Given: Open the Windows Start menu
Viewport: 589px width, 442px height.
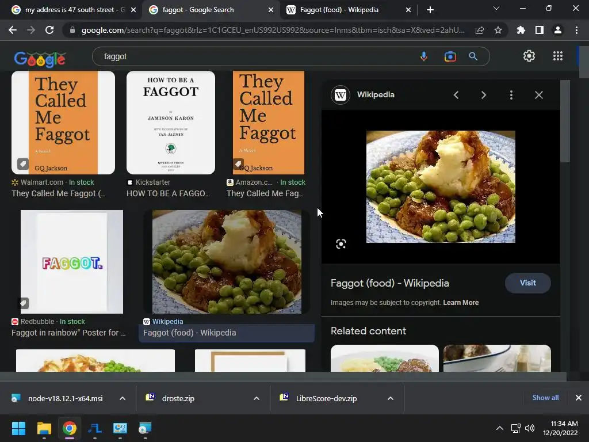Looking at the screenshot, I should click(x=18, y=428).
